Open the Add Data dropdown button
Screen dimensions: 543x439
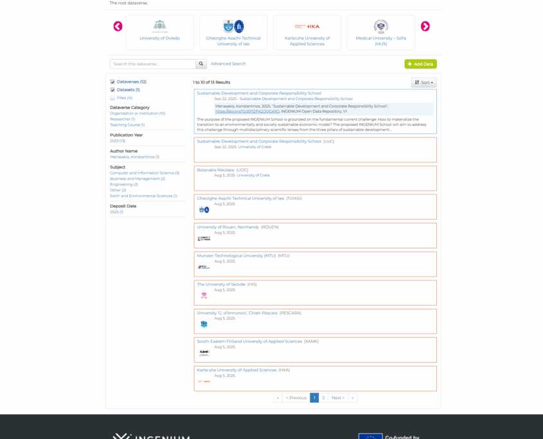tap(420, 64)
